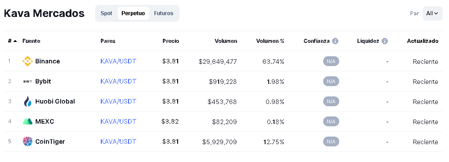Open the Confianza info tooltip icon
Image resolution: width=449 pixels, height=162 pixels.
tap(335, 41)
